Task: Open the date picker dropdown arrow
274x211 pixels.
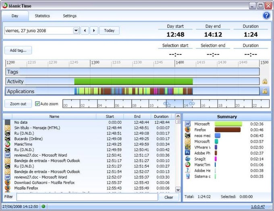Action: (76, 31)
